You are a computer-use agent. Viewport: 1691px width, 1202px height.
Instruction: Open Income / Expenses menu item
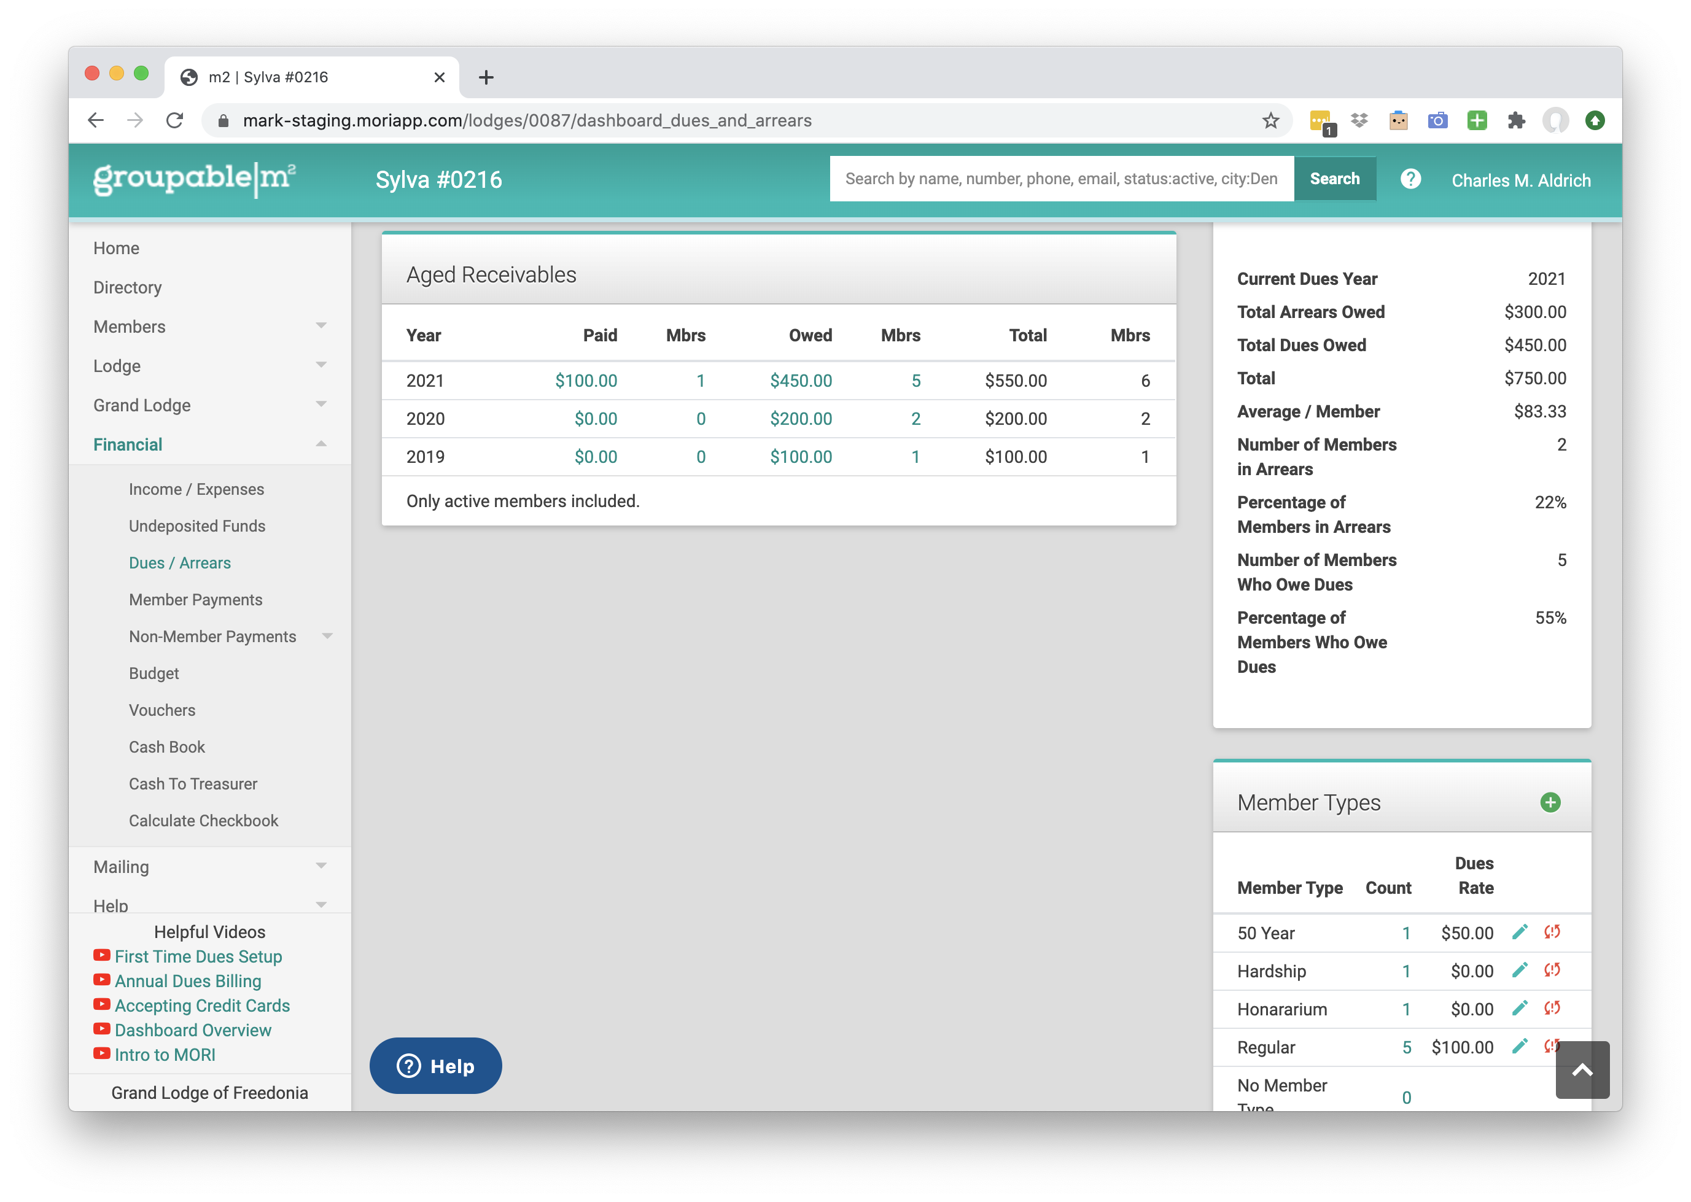[x=196, y=489]
